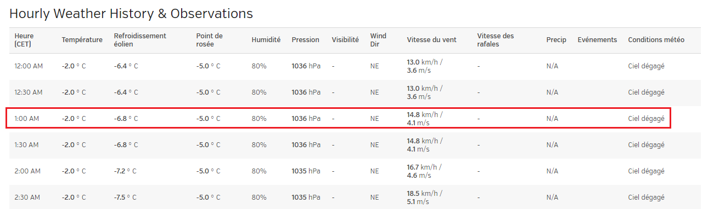708x209 pixels.
Task: Click the Evénements column header
Action: (x=597, y=40)
